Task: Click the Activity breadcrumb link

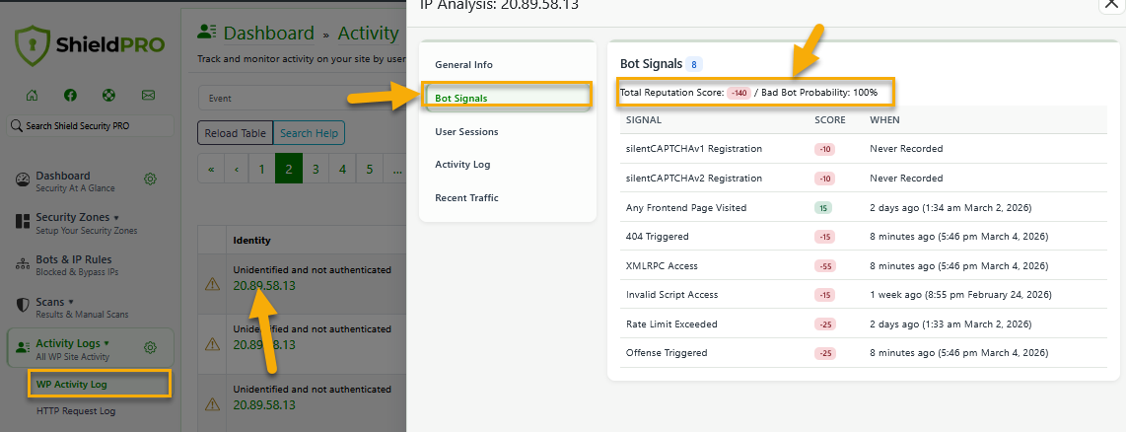Action: 369,34
